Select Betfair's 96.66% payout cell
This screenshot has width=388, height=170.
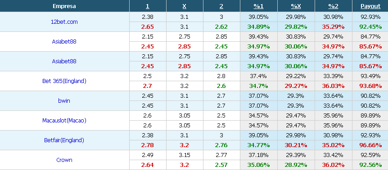[x=370, y=145]
